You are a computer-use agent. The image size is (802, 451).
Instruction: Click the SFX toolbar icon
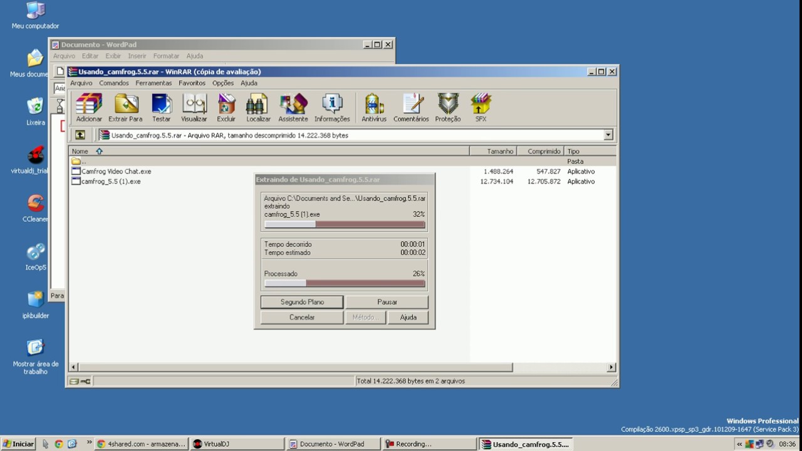[481, 108]
